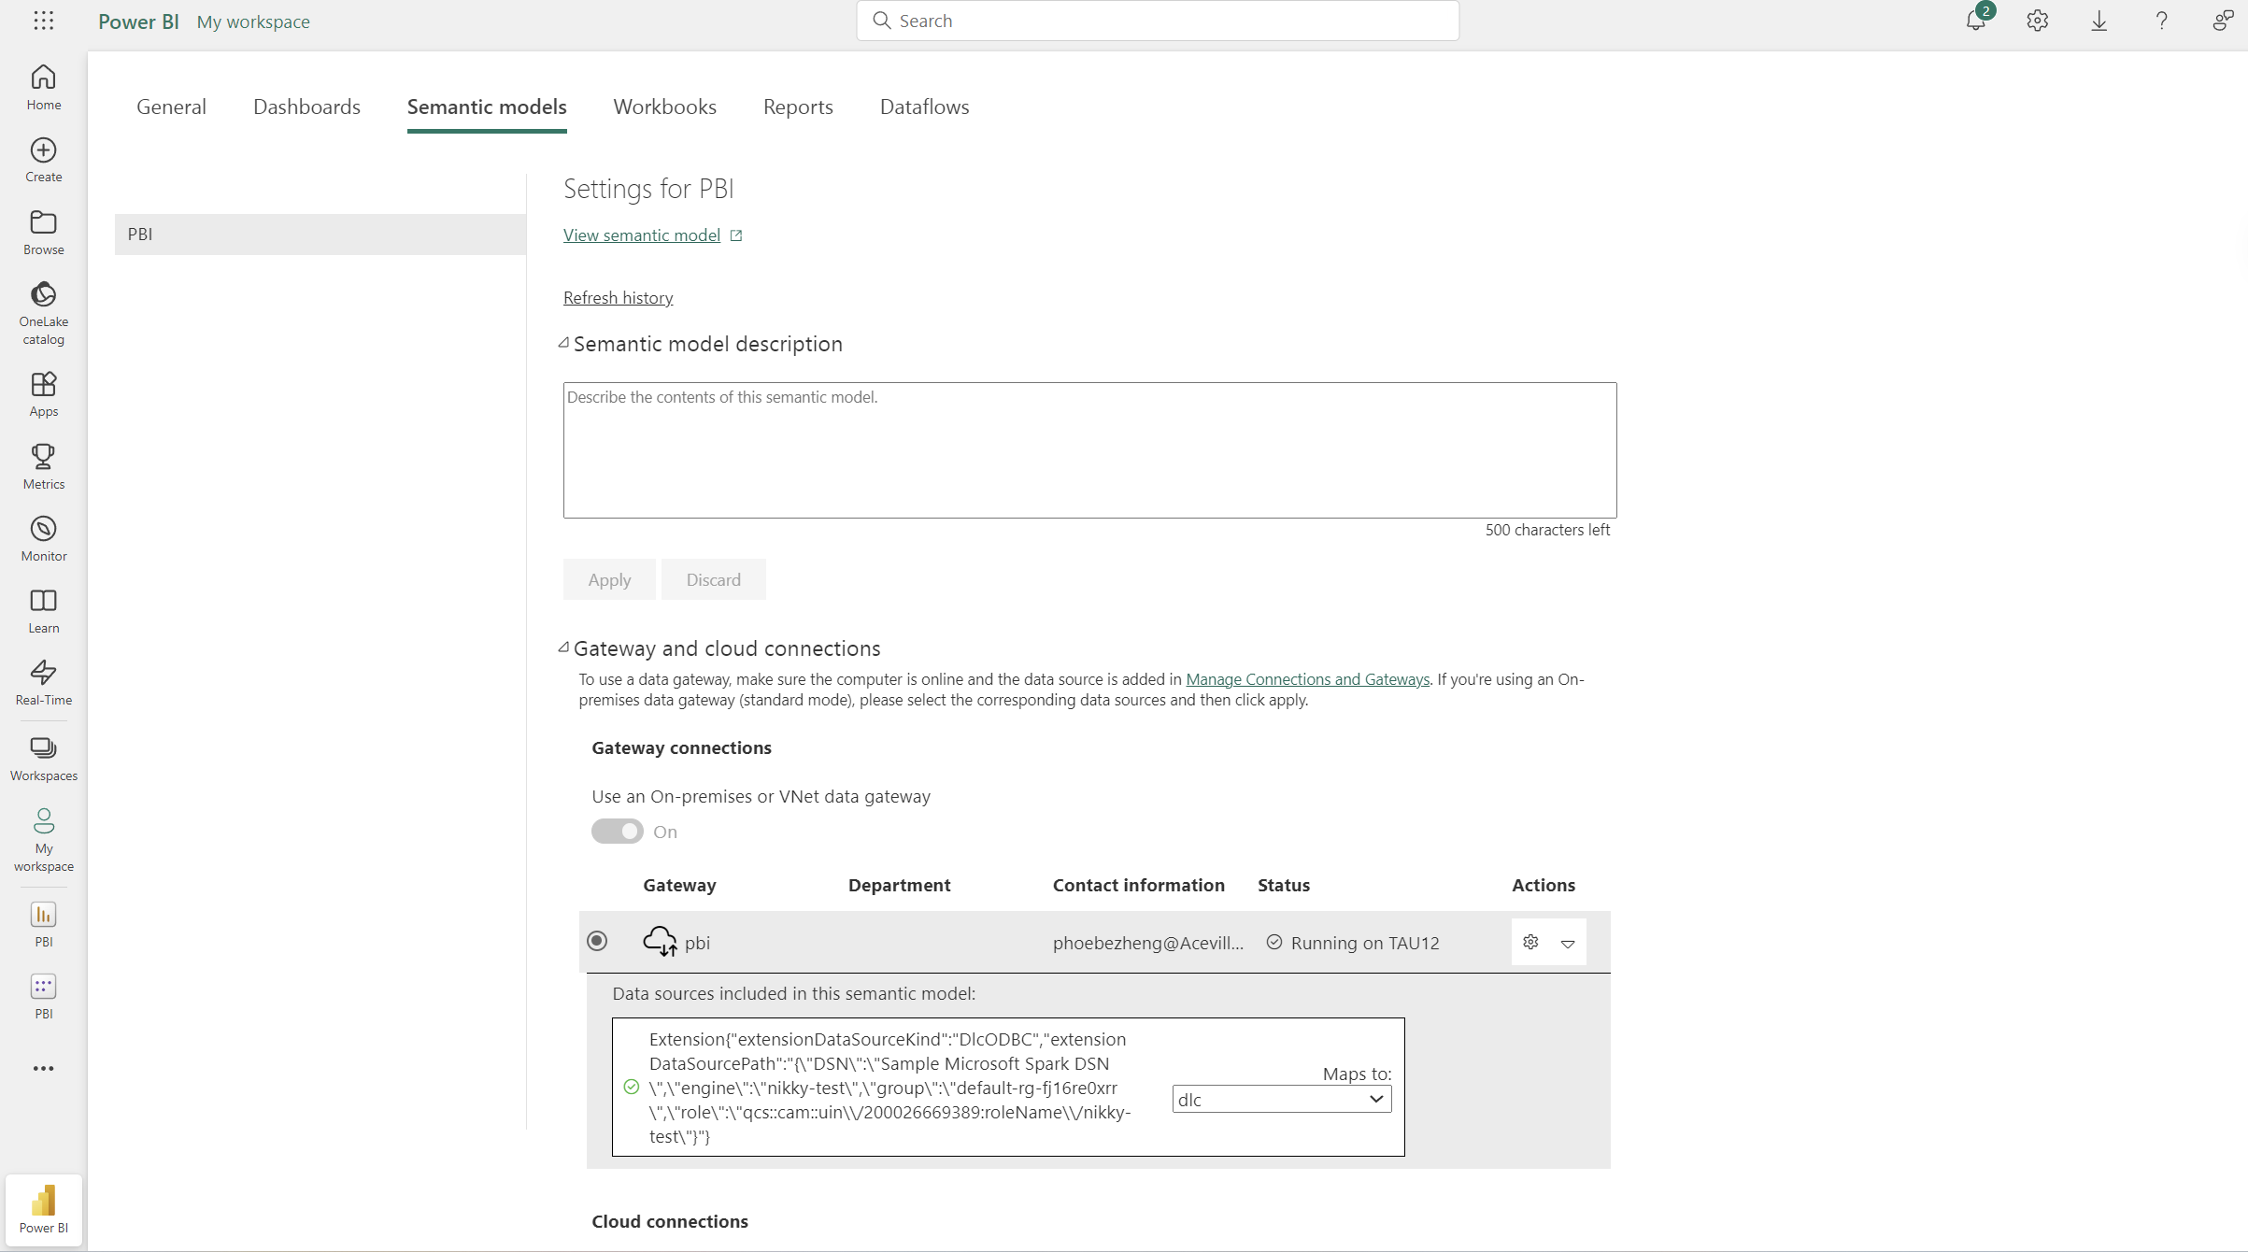Click the download arrow icon in the header
This screenshot has width=2248, height=1252.
pyautogui.click(x=2099, y=21)
